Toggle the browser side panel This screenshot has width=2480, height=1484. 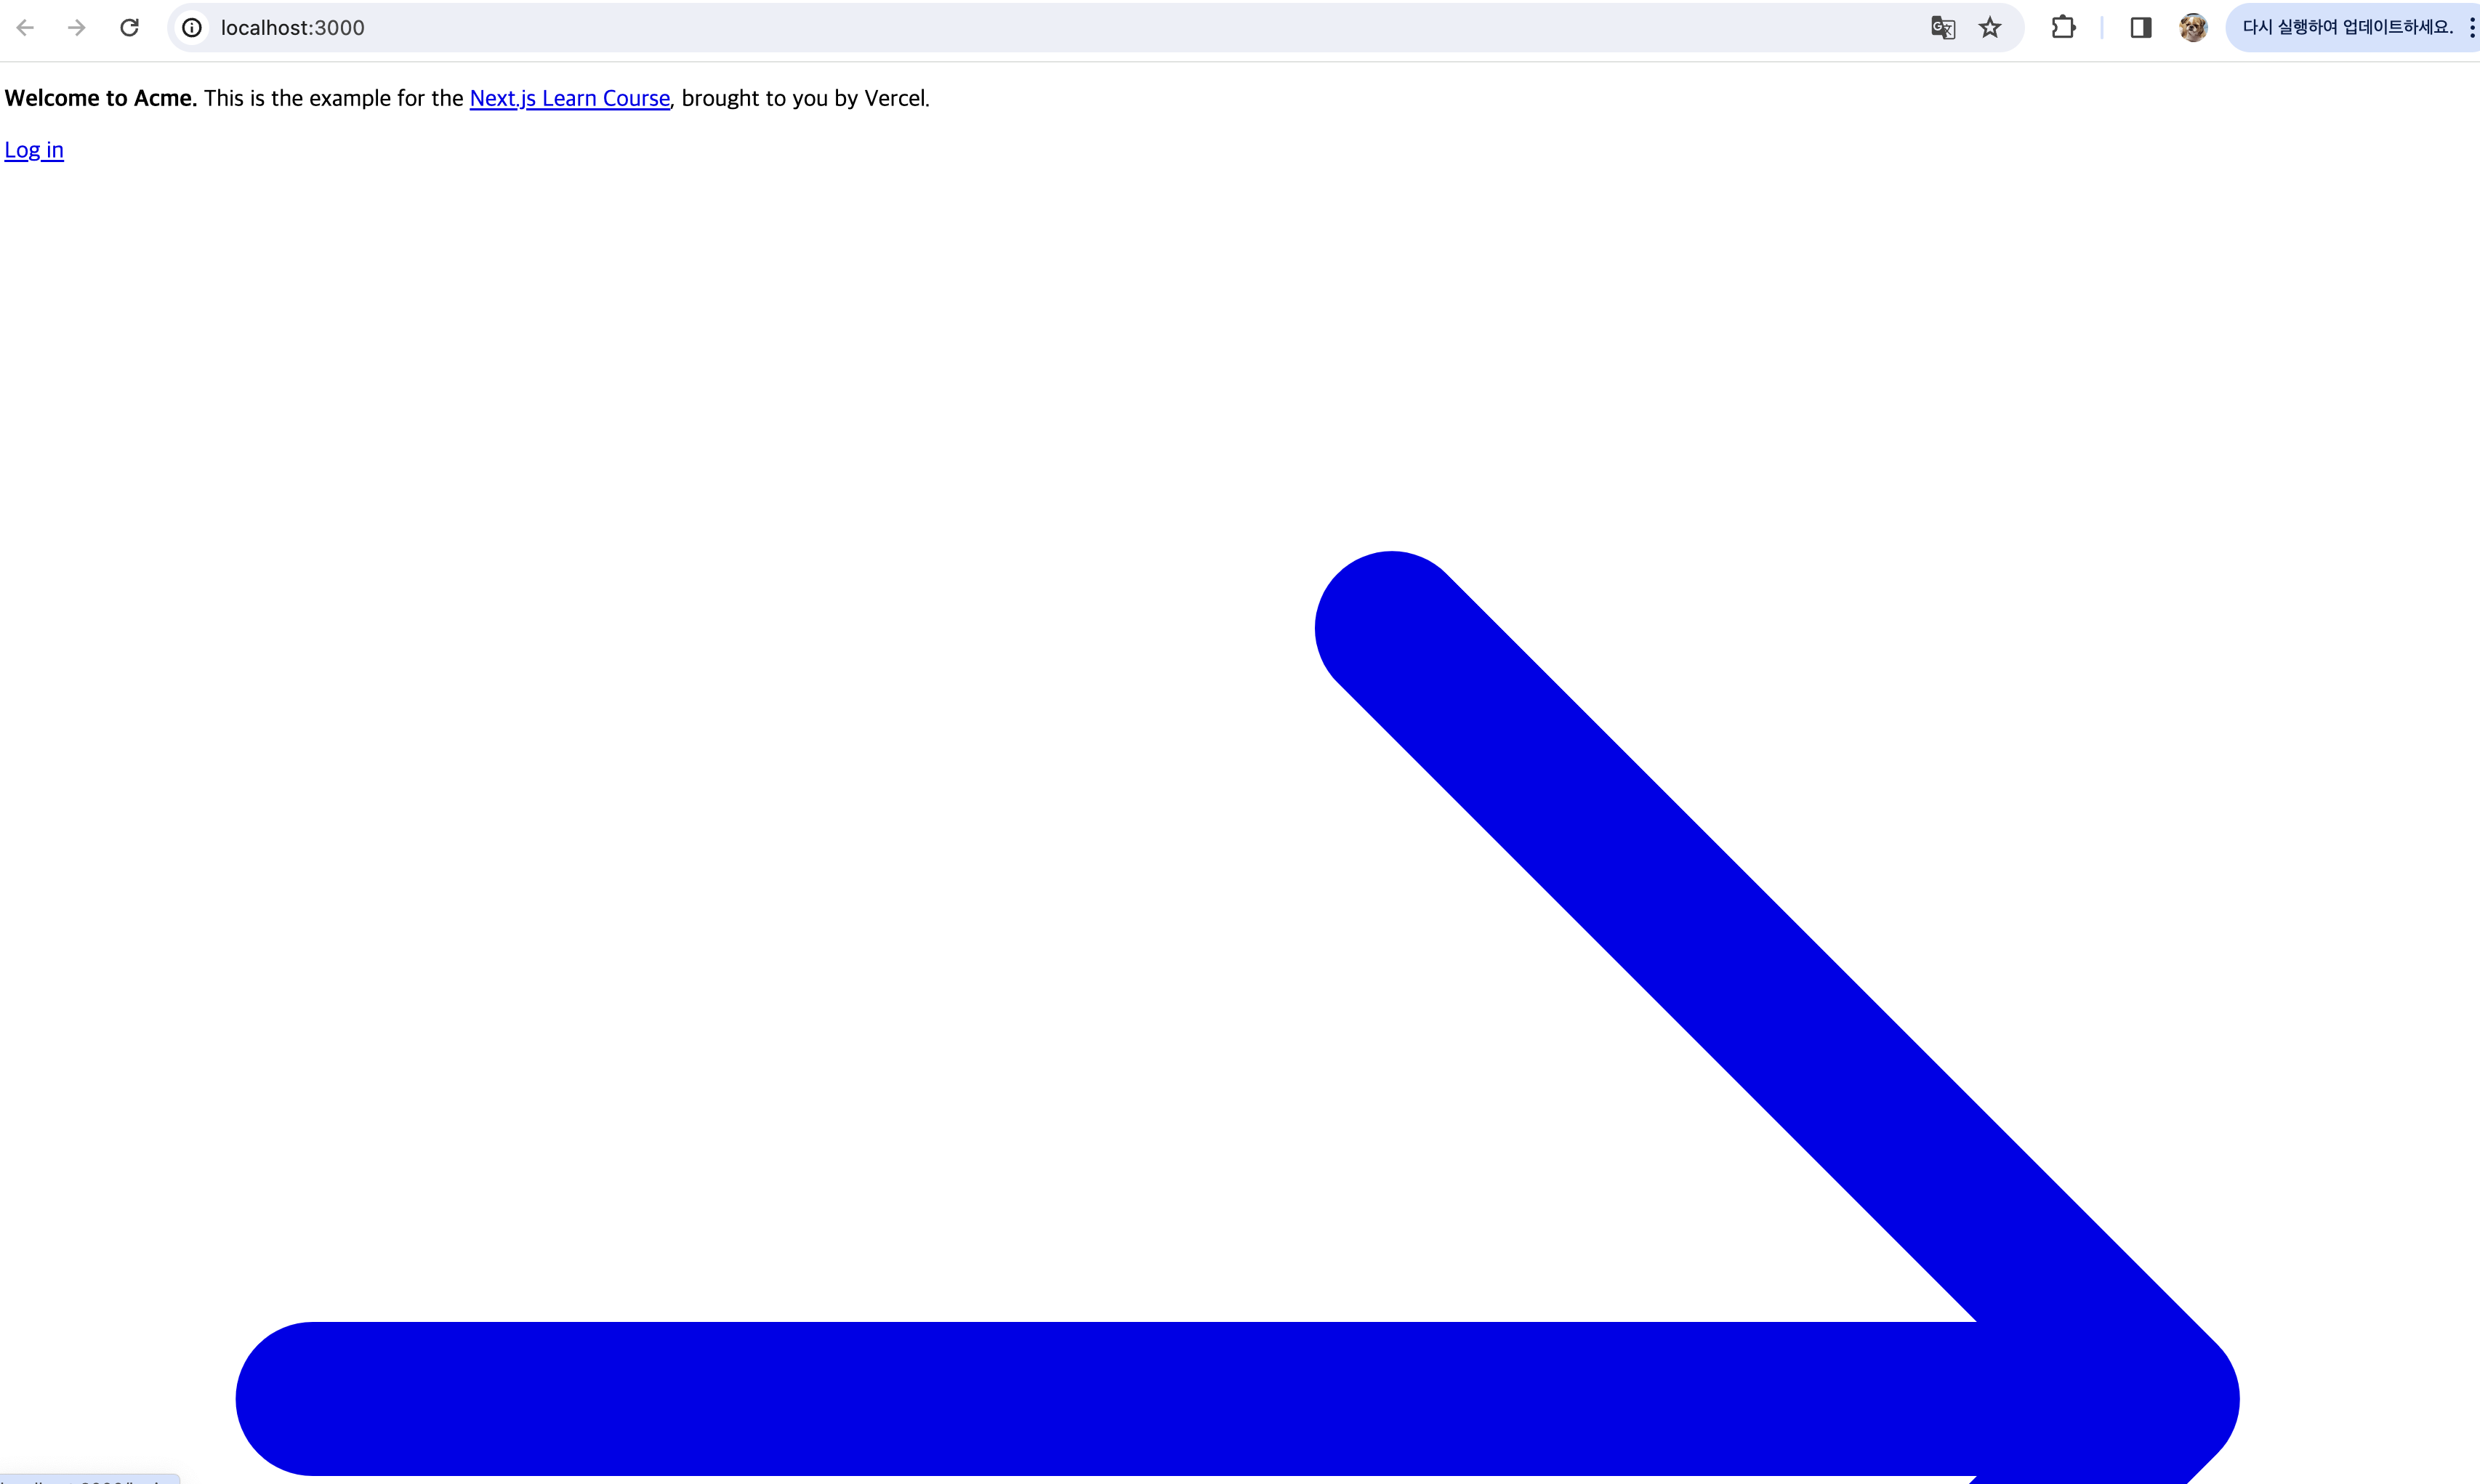click(x=2140, y=28)
